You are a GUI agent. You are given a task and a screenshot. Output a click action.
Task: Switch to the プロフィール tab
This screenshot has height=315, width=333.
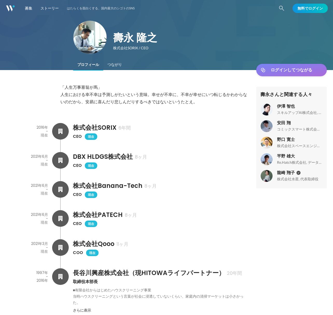tap(88, 65)
